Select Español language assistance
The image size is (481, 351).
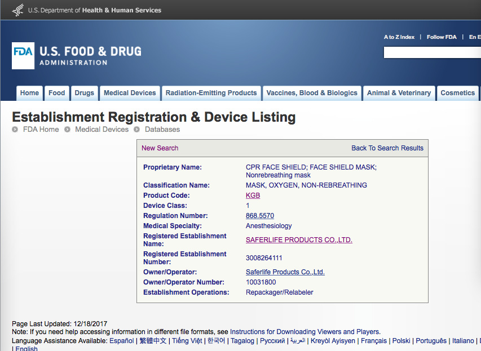(x=121, y=341)
